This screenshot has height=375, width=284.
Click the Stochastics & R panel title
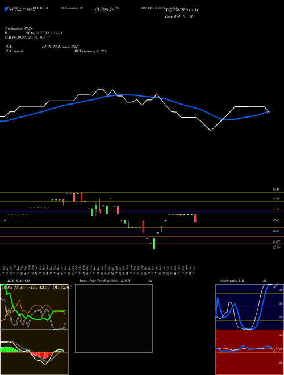[232, 281]
